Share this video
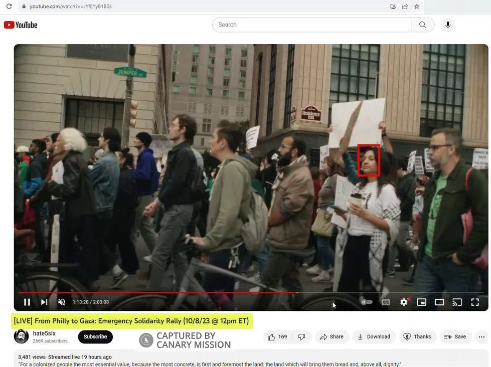491x367 pixels. [x=332, y=337]
